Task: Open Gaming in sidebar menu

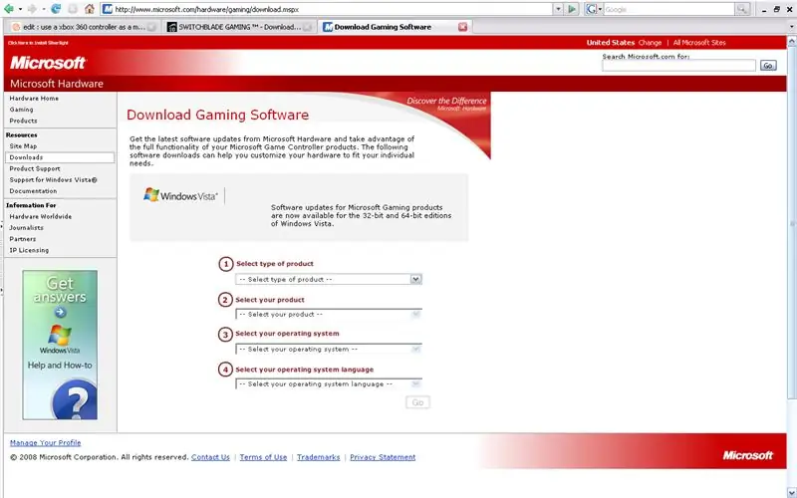Action: point(21,110)
